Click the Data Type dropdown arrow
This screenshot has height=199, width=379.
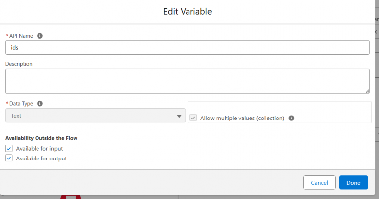pos(179,116)
